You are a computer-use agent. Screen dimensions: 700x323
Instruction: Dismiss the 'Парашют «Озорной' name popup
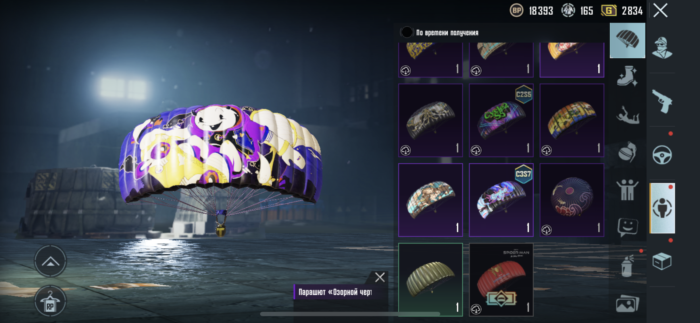[380, 277]
